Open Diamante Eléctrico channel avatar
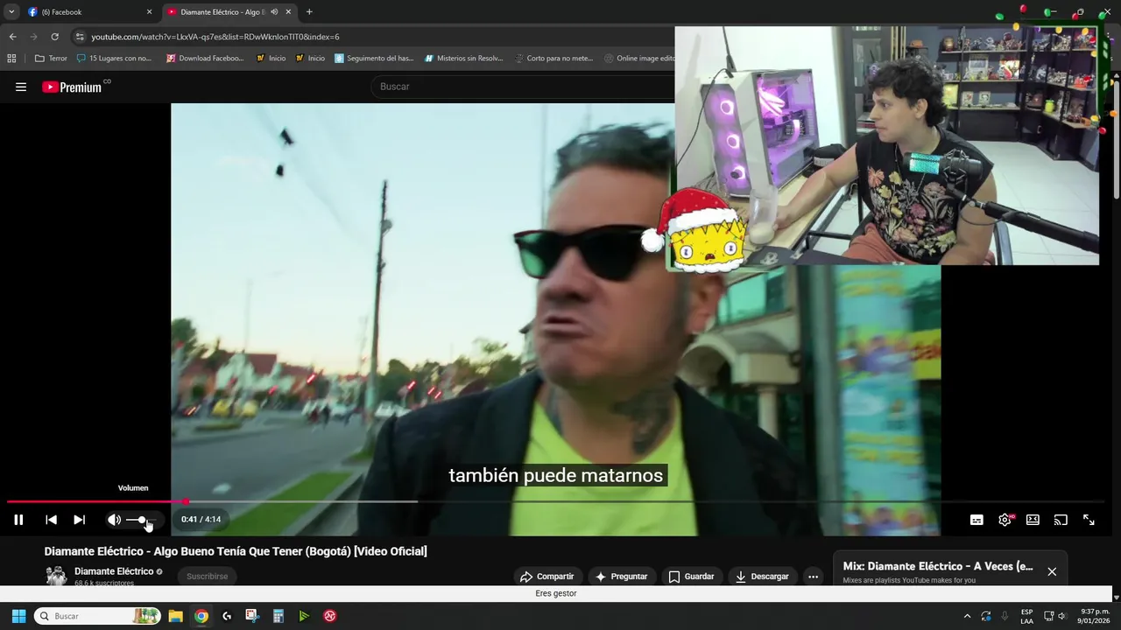 click(x=56, y=576)
